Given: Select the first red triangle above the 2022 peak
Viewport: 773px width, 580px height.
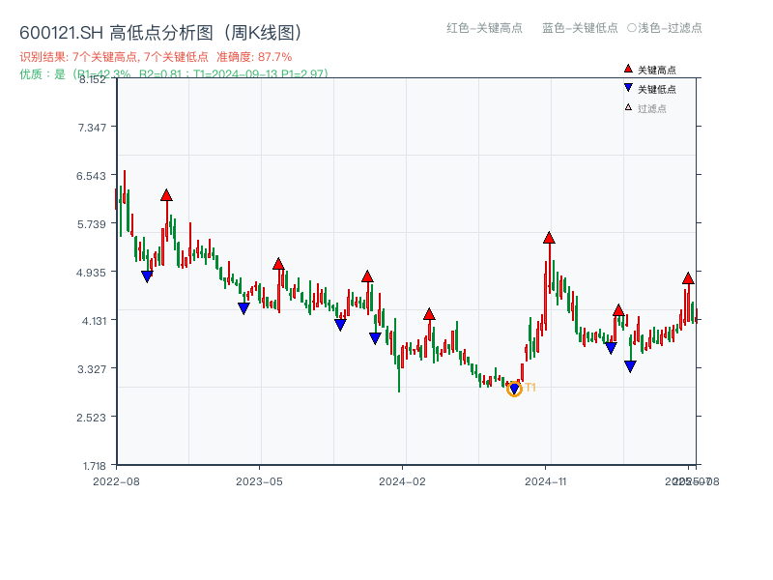Looking at the screenshot, I should coord(166,194).
